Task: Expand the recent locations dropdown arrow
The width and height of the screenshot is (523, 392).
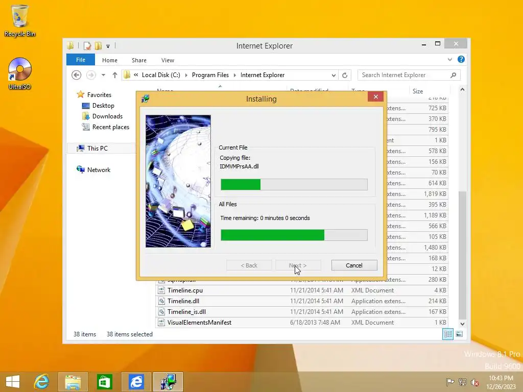Action: (103, 75)
